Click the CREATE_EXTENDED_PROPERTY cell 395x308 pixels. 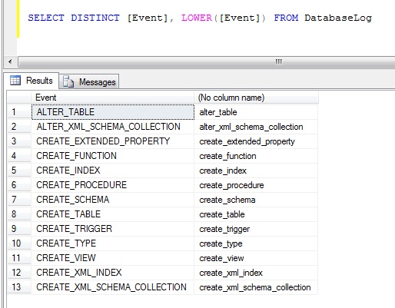pyautogui.click(x=113, y=141)
